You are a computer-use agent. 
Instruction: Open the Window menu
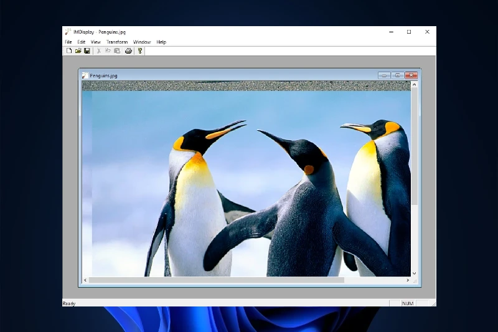[142, 42]
